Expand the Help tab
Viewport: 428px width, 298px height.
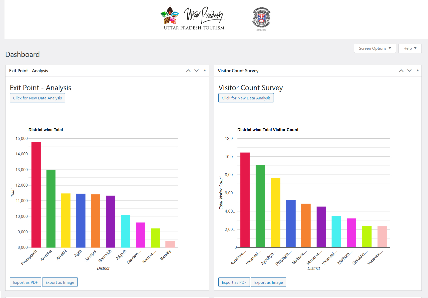pos(410,48)
